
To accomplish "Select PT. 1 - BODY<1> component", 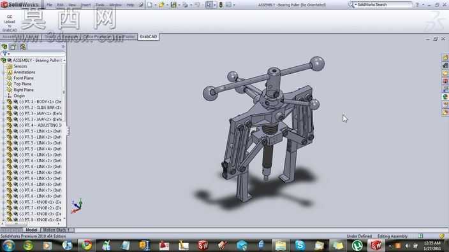I will [40, 102].
